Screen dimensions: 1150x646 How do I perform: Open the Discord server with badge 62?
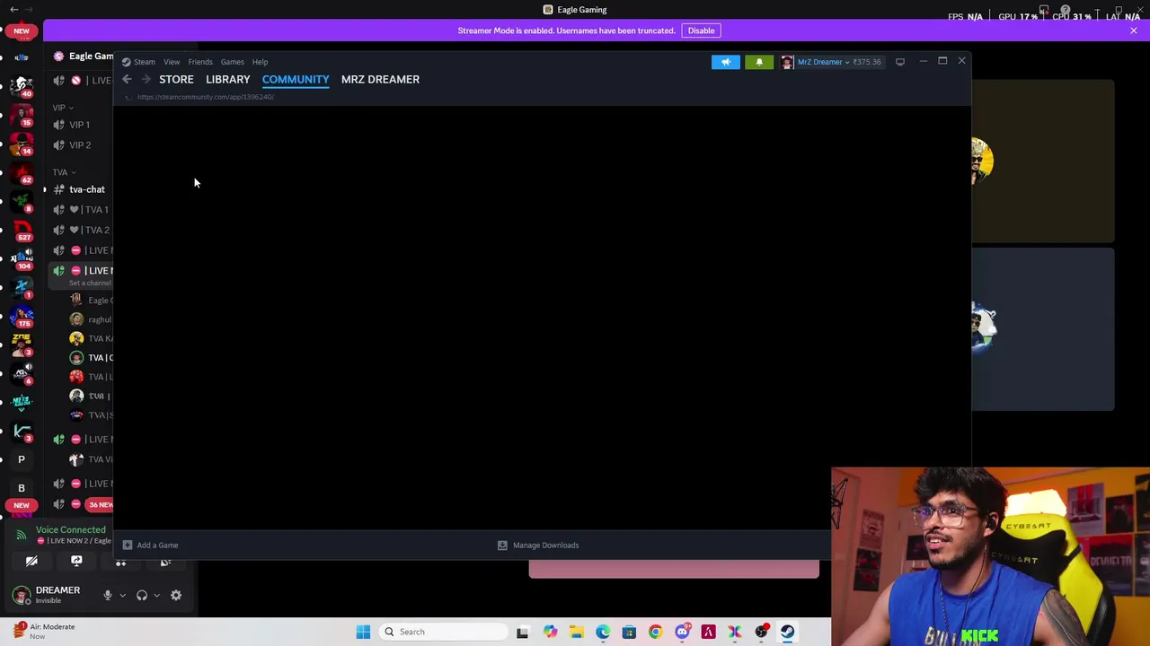pyautogui.click(x=22, y=172)
